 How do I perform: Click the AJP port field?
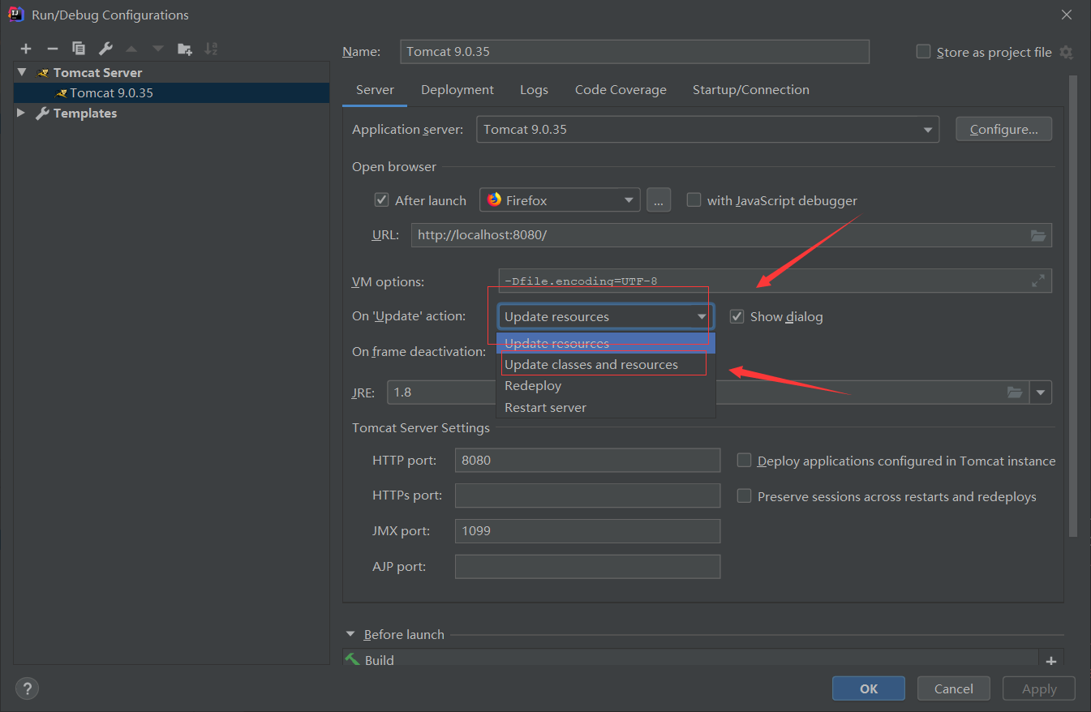587,567
